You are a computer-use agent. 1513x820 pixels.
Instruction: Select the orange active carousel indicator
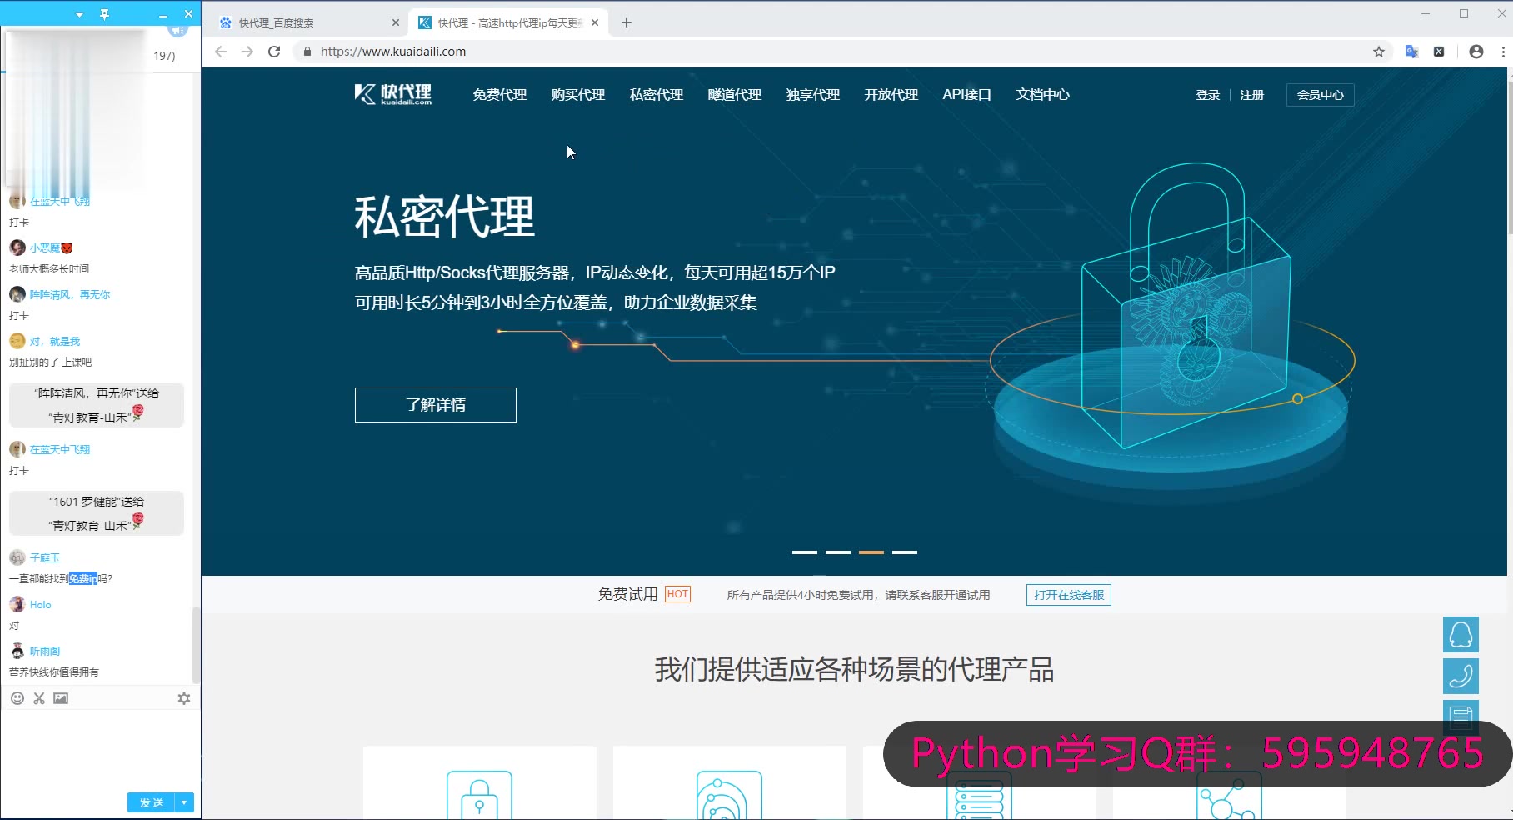[x=871, y=552]
